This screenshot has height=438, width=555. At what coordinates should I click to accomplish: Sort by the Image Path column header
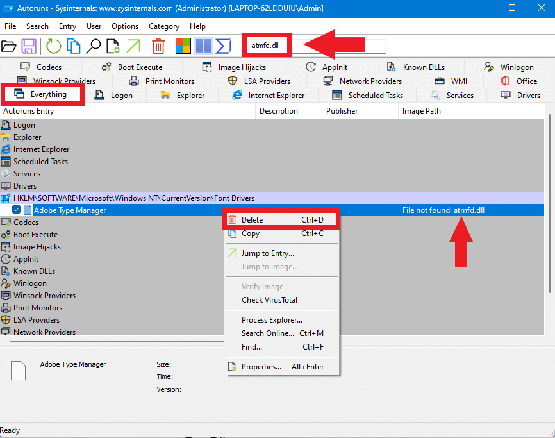pos(471,111)
